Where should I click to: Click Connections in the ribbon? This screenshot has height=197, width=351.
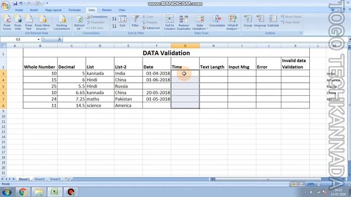point(97,17)
